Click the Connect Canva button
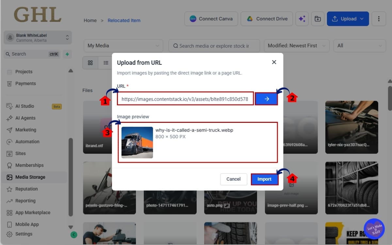The height and width of the screenshot is (245, 392). pyautogui.click(x=211, y=19)
